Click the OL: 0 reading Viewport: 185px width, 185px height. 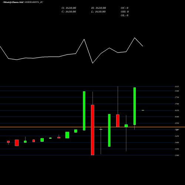click(x=124, y=16)
